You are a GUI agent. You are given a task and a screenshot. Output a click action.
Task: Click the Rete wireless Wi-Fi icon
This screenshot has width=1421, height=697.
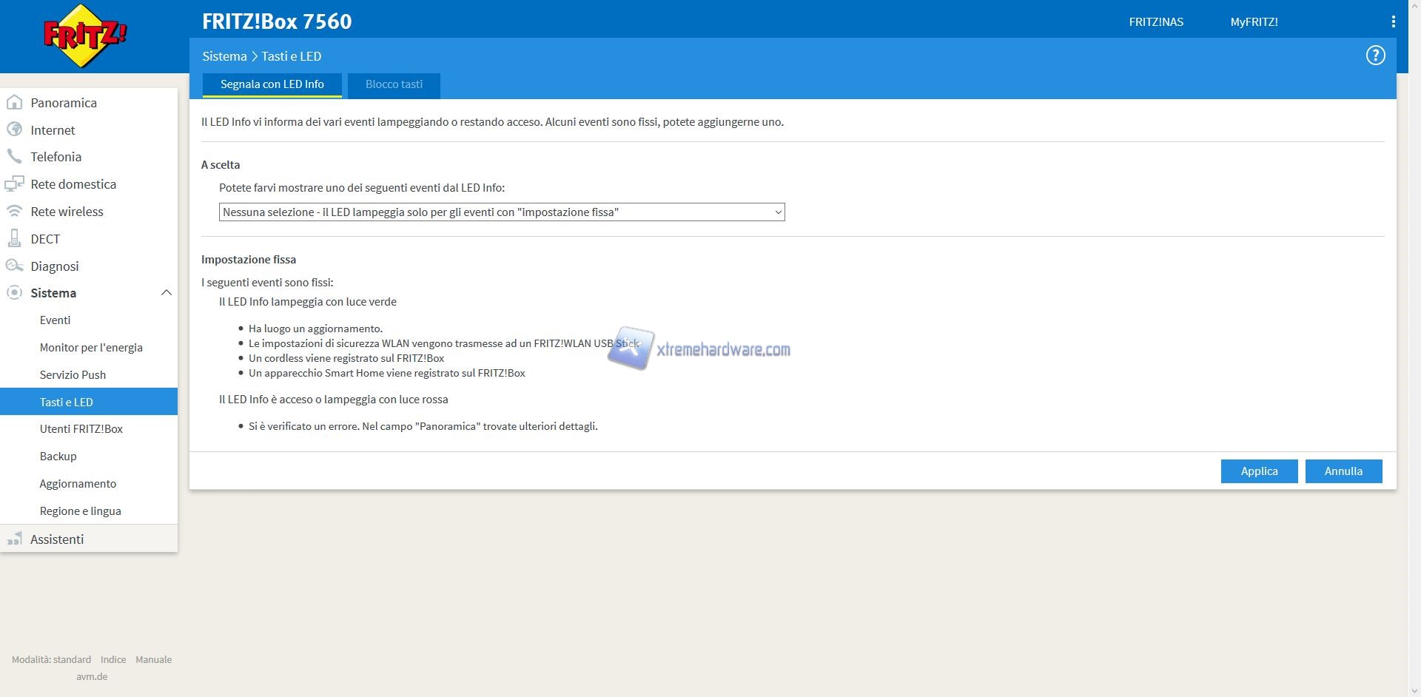pyautogui.click(x=14, y=212)
